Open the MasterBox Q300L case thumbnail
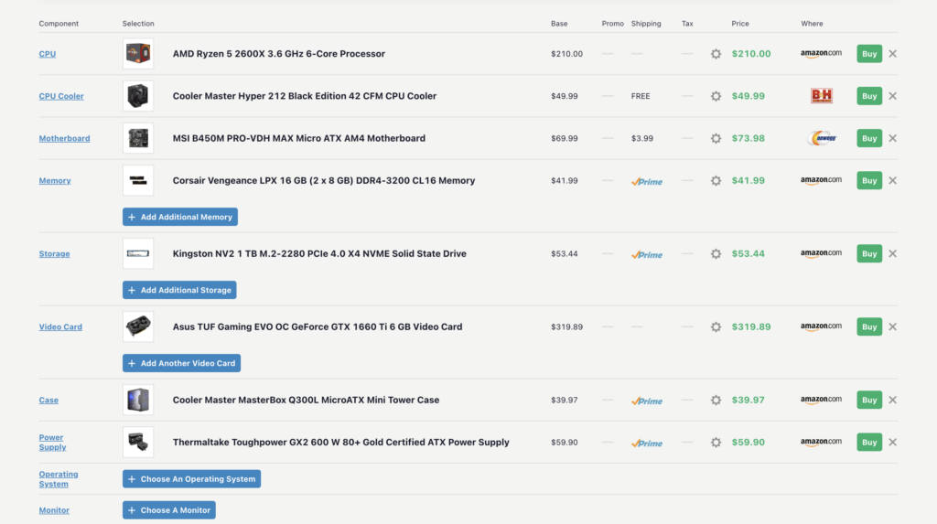 point(138,400)
